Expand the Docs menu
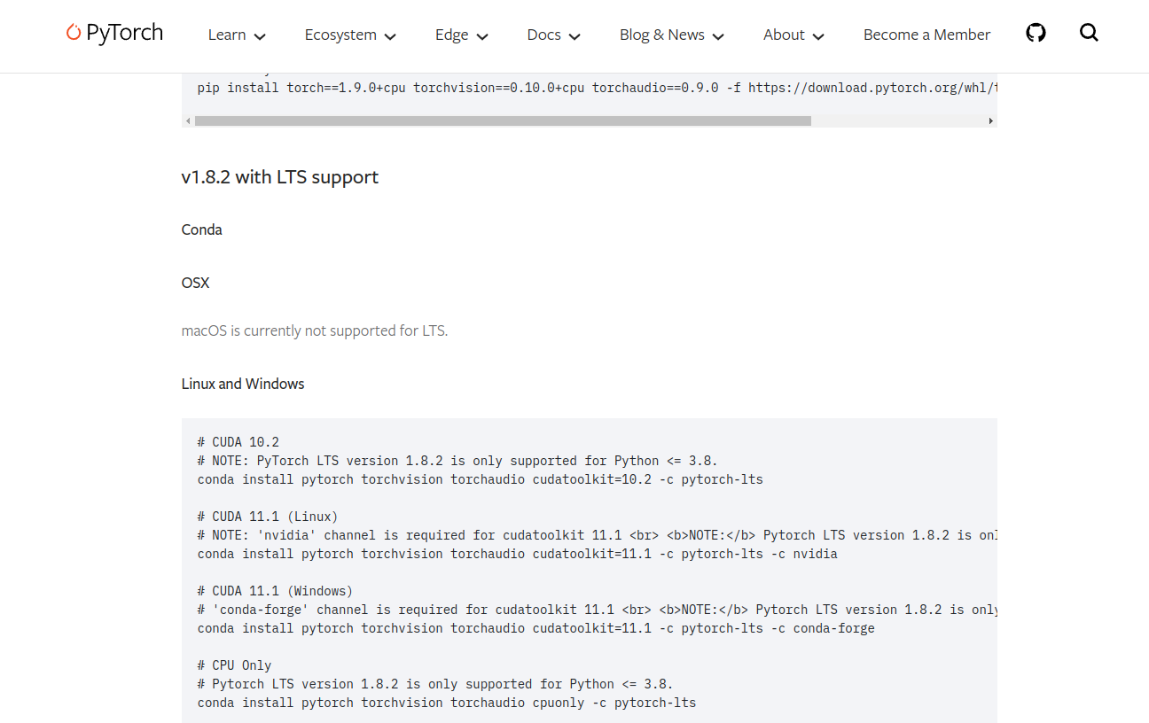 pos(554,35)
